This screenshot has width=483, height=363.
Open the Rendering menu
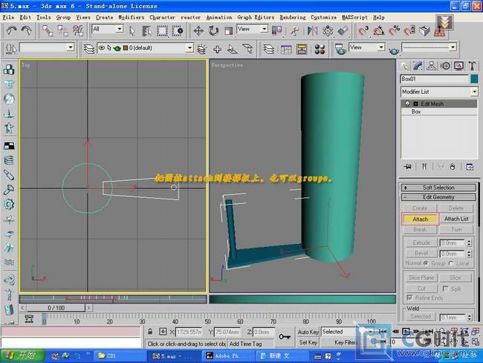pyautogui.click(x=293, y=18)
